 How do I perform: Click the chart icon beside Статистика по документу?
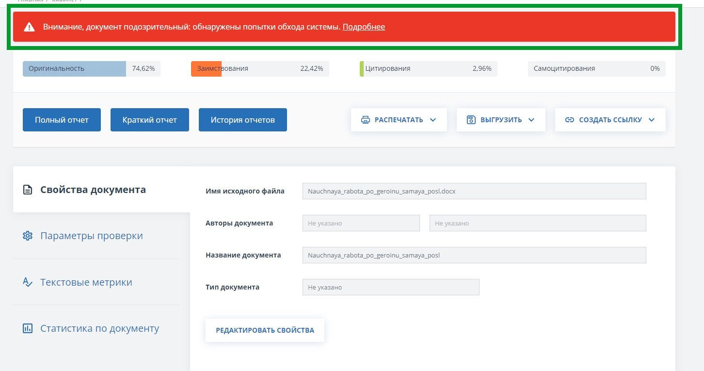[28, 328]
